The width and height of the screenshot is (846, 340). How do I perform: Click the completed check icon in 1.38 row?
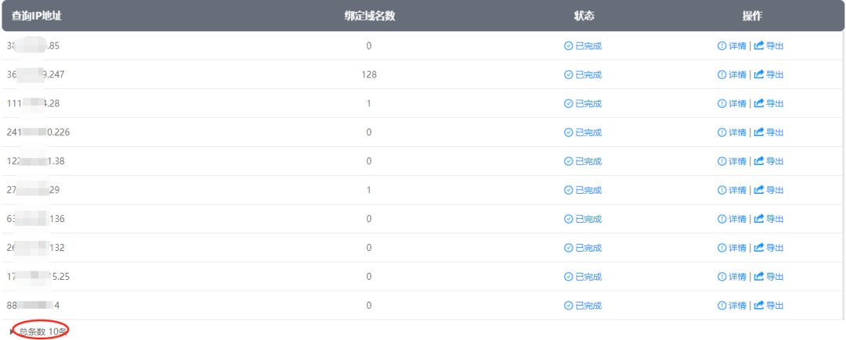click(568, 161)
